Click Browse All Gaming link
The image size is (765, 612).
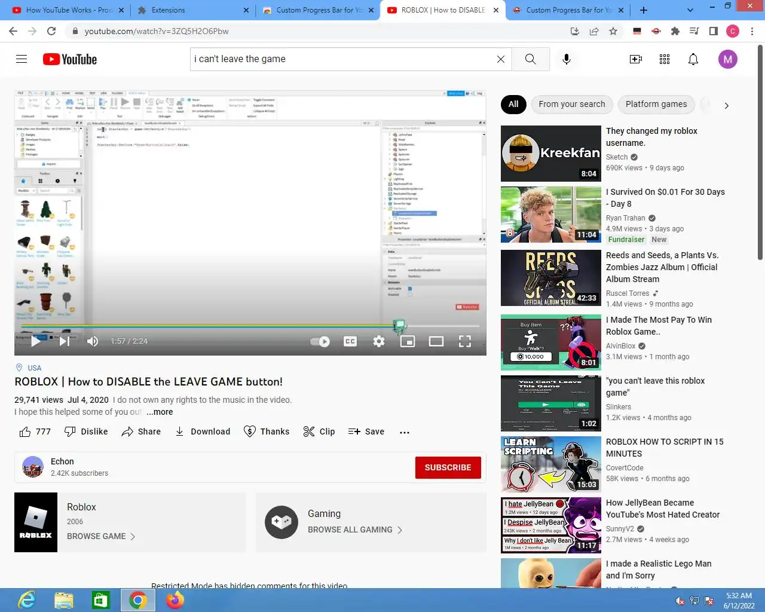coord(355,530)
